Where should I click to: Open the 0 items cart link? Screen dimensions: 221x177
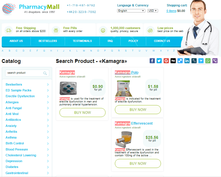(171, 11)
